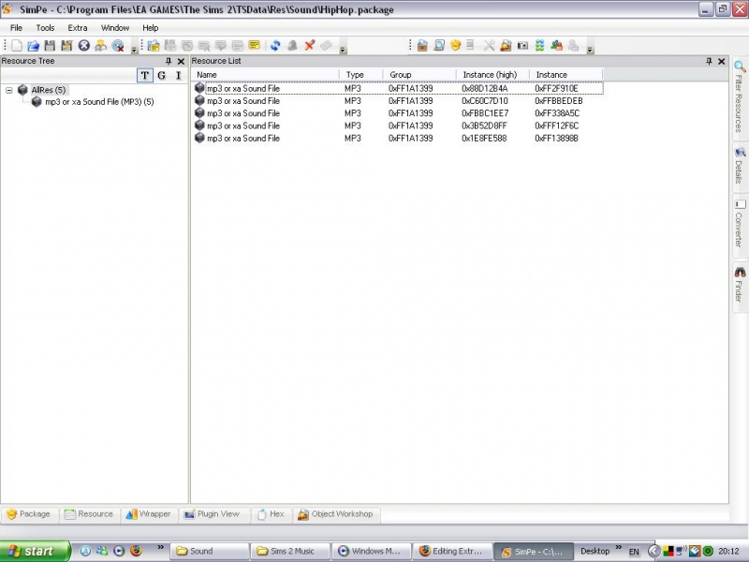Screen dimensions: 749x562
Task: Open the Finder binoculars side panel
Action: pos(740,285)
